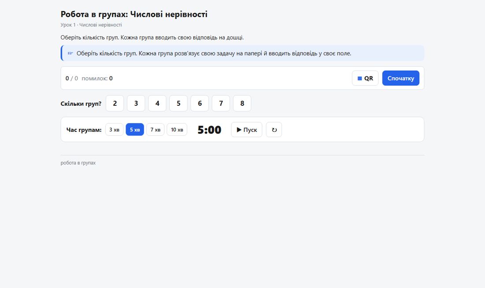Screen dimensions: 485x288
Task: Click the pointing hand icon in hint banner
Action: coord(71,53)
